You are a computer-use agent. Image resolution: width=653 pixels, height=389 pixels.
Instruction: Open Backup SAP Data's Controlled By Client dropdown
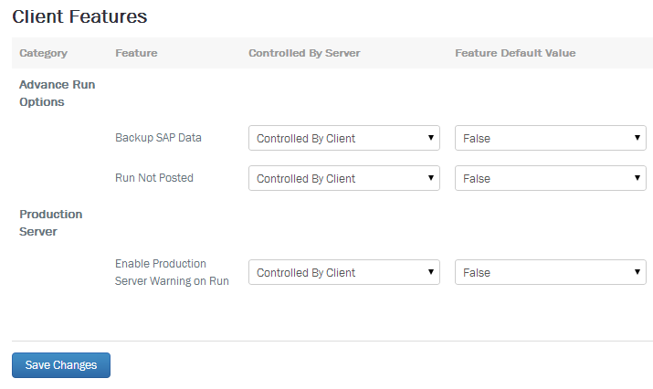(344, 138)
